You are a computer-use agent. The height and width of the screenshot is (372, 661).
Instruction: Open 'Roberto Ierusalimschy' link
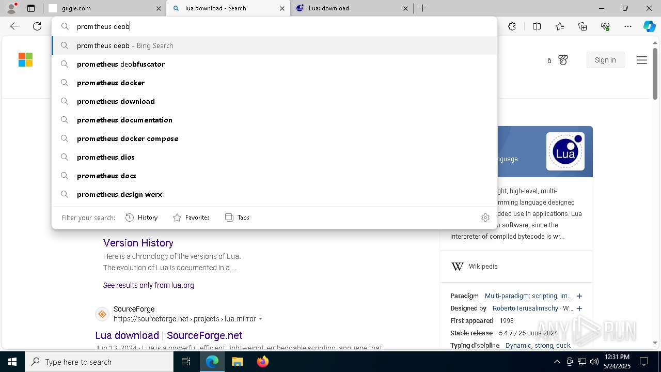(x=526, y=308)
